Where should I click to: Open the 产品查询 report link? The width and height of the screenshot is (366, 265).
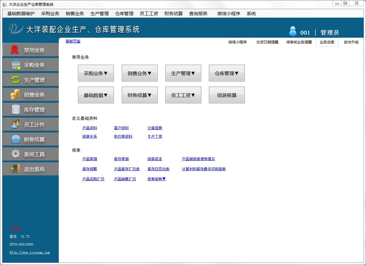coord(90,159)
